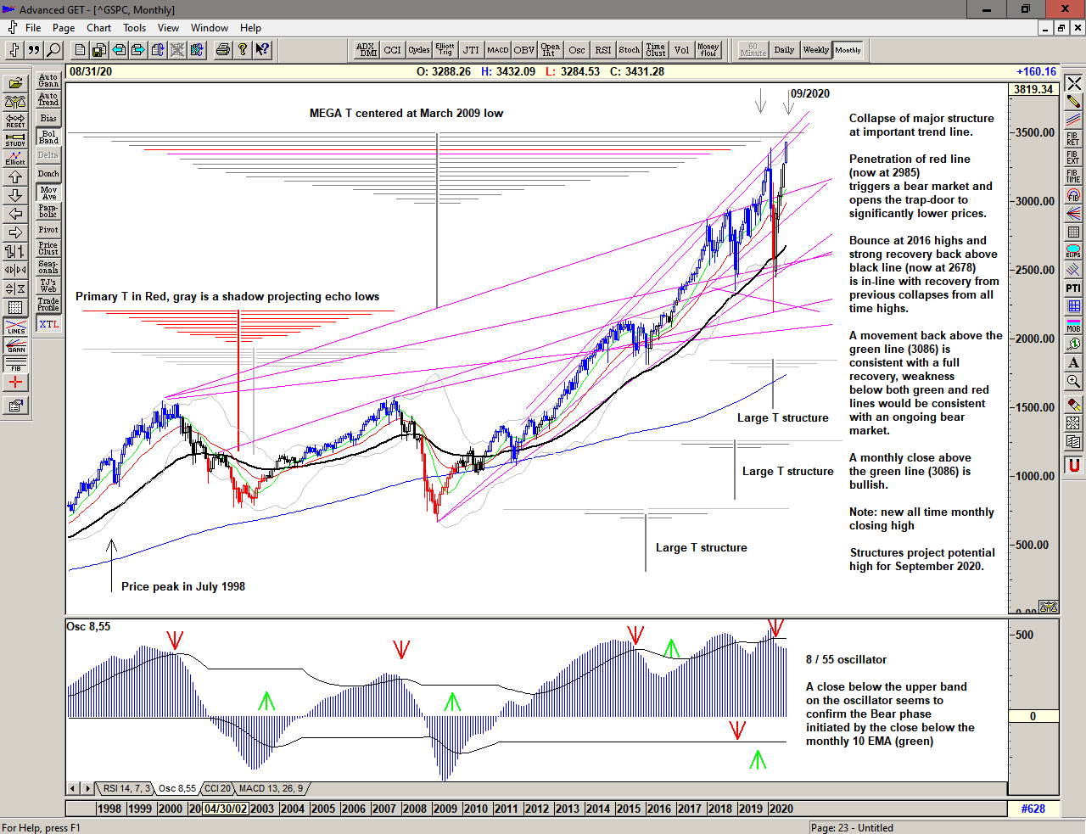Open the Chart menu

(98, 28)
